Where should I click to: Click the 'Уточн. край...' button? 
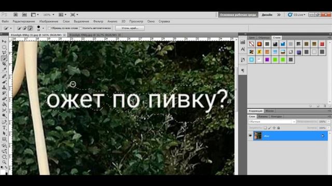tap(130, 28)
